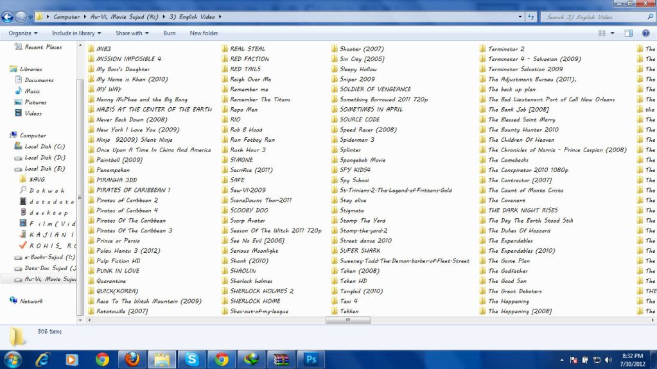Image resolution: width=657 pixels, height=369 pixels.
Task: Open WinRAR taskbar icon
Action: [281, 359]
